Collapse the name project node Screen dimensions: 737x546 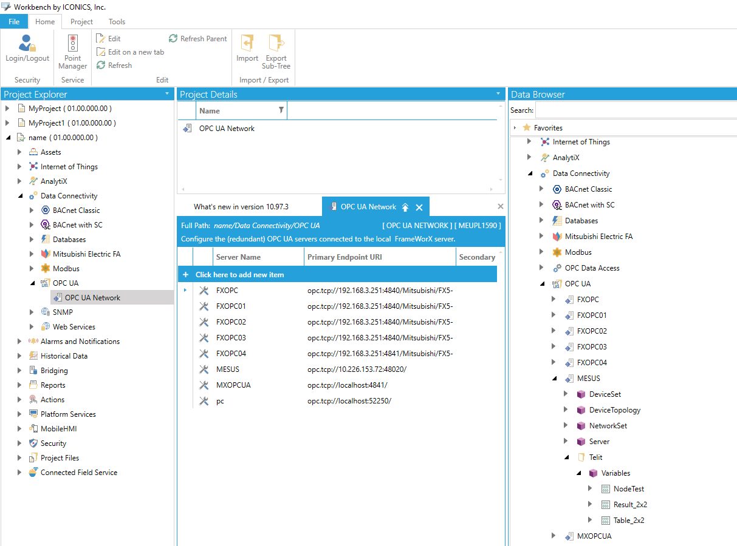point(8,138)
